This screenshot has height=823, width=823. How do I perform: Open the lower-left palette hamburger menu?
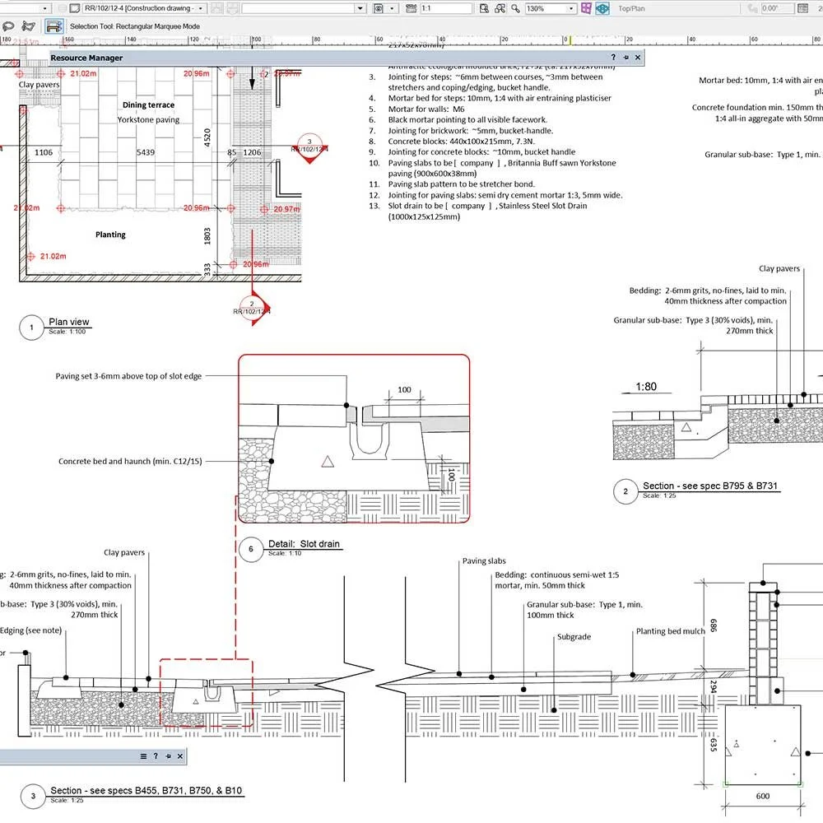click(143, 756)
